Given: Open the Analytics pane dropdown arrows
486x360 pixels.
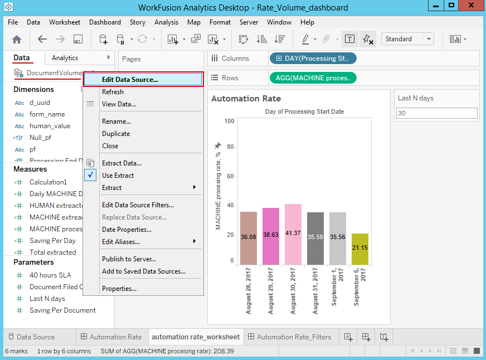Looking at the screenshot, I should coord(108,57).
